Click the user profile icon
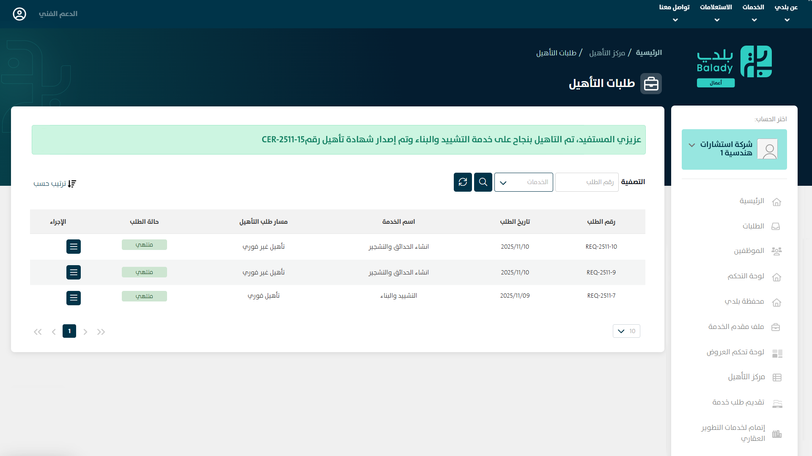This screenshot has width=812, height=456. [x=19, y=14]
